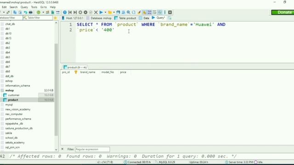Sort by model_No column header
This screenshot has width=294, height=165.
coord(107,72)
